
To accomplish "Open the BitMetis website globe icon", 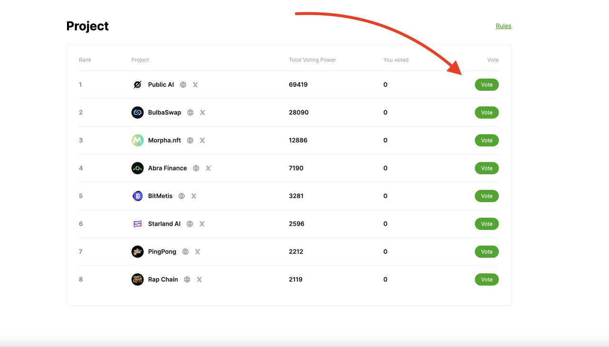I will coord(182,196).
